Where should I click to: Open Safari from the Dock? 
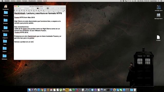[39, 90]
